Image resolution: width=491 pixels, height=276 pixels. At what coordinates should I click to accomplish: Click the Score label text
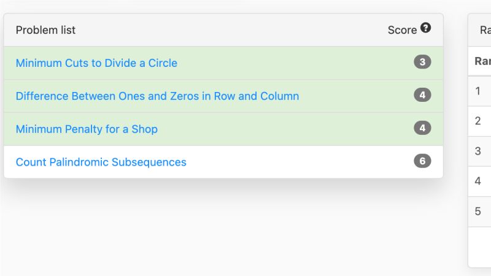coord(402,30)
